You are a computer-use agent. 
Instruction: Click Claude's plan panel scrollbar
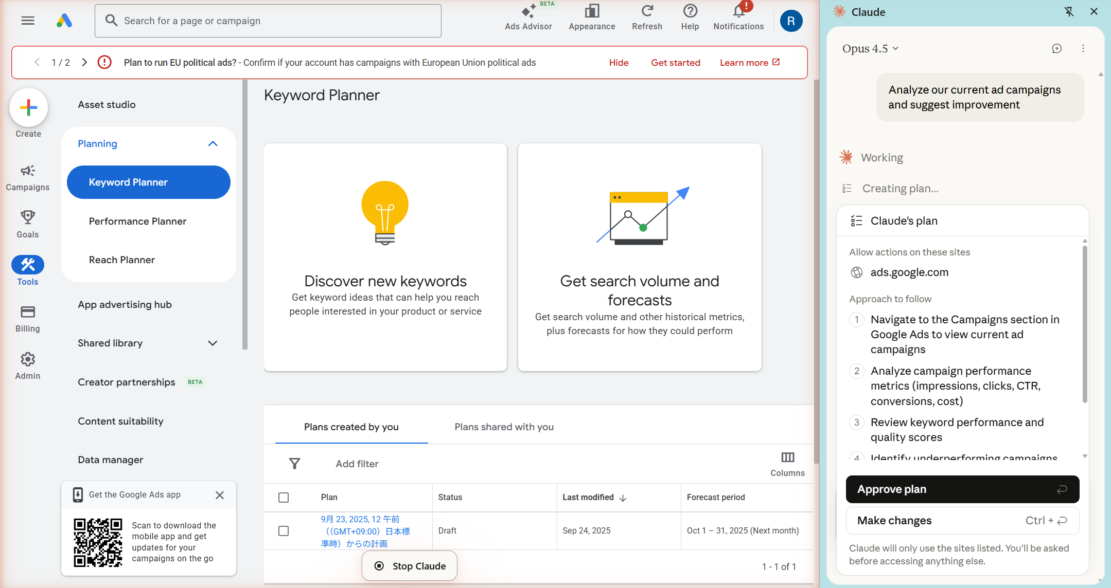click(1085, 324)
